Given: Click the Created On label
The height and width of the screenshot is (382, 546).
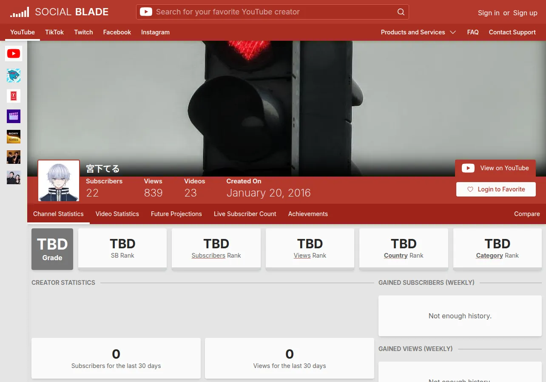Looking at the screenshot, I should [x=244, y=181].
